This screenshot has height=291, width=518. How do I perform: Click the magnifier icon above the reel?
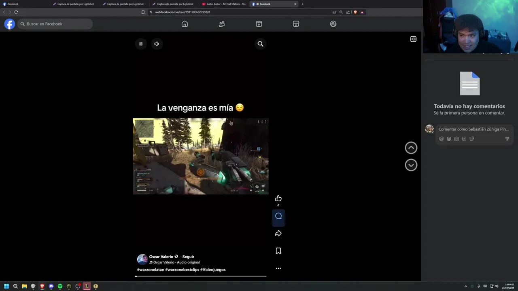click(x=261, y=44)
